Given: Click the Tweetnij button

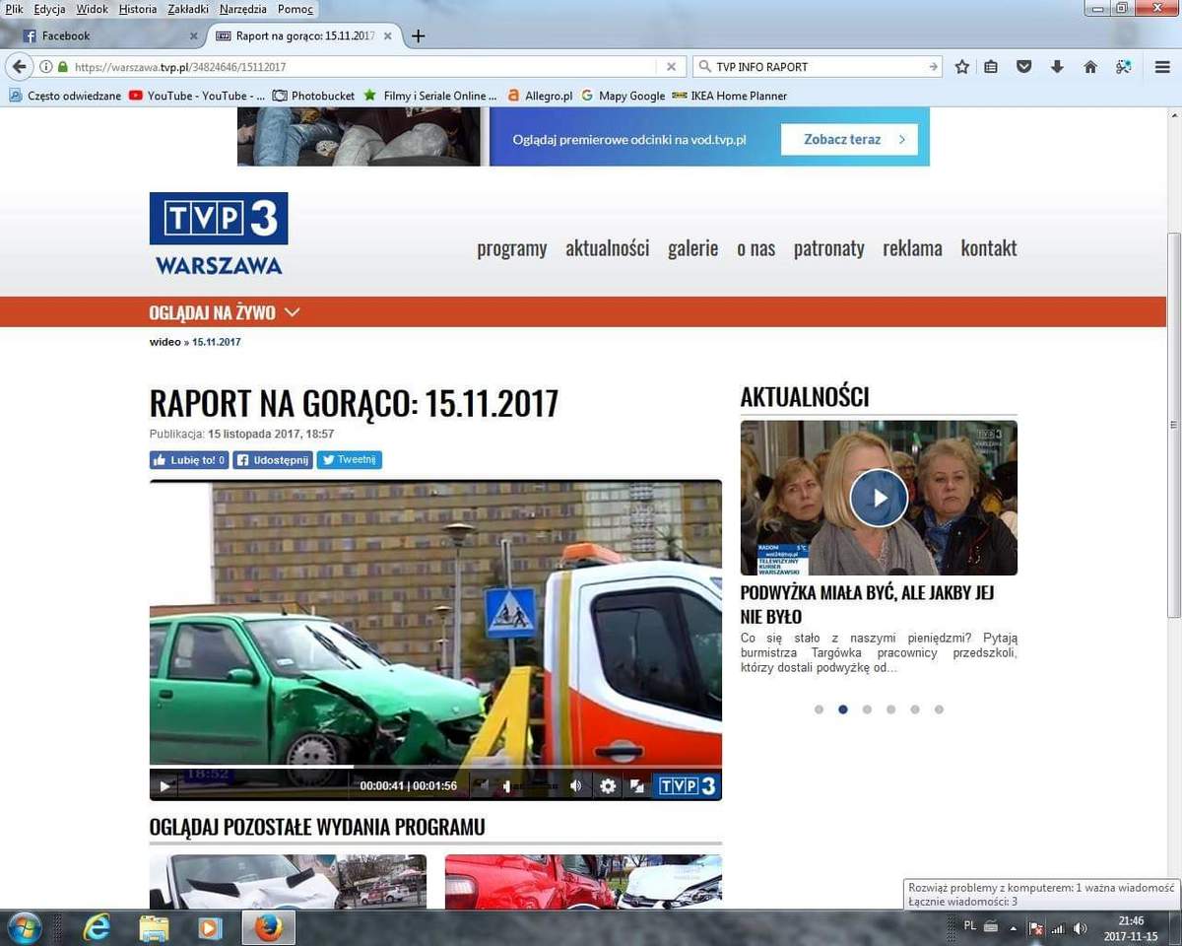Looking at the screenshot, I should 349,460.
